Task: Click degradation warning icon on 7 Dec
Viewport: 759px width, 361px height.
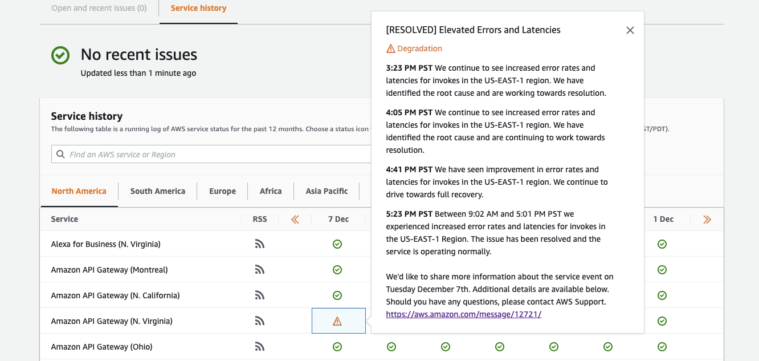Action: (x=337, y=321)
